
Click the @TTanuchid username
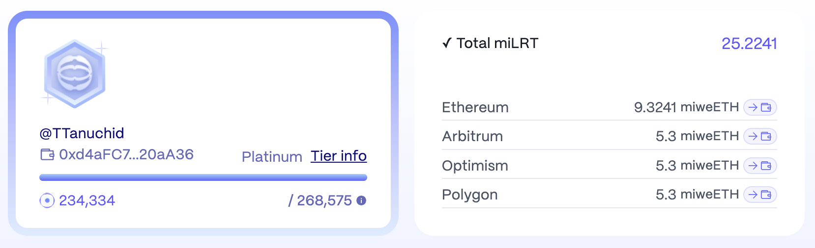pos(82,133)
